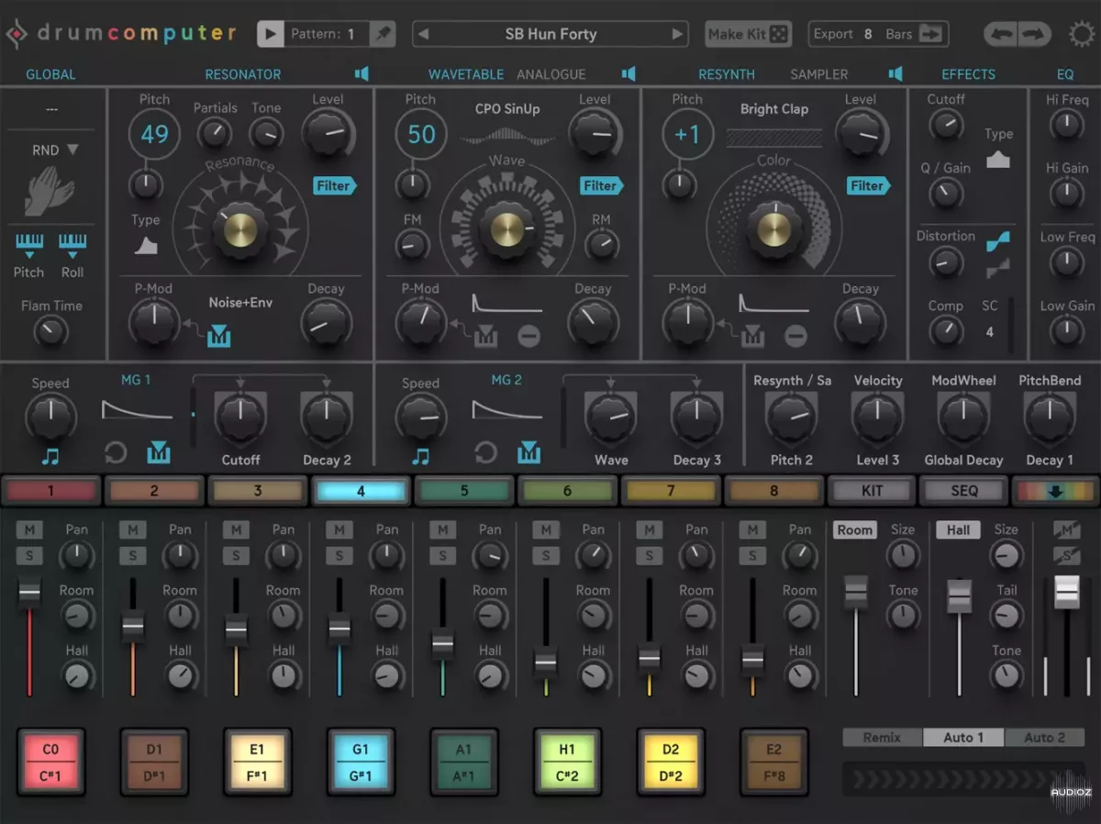Go to next preset with right arrow

point(677,35)
